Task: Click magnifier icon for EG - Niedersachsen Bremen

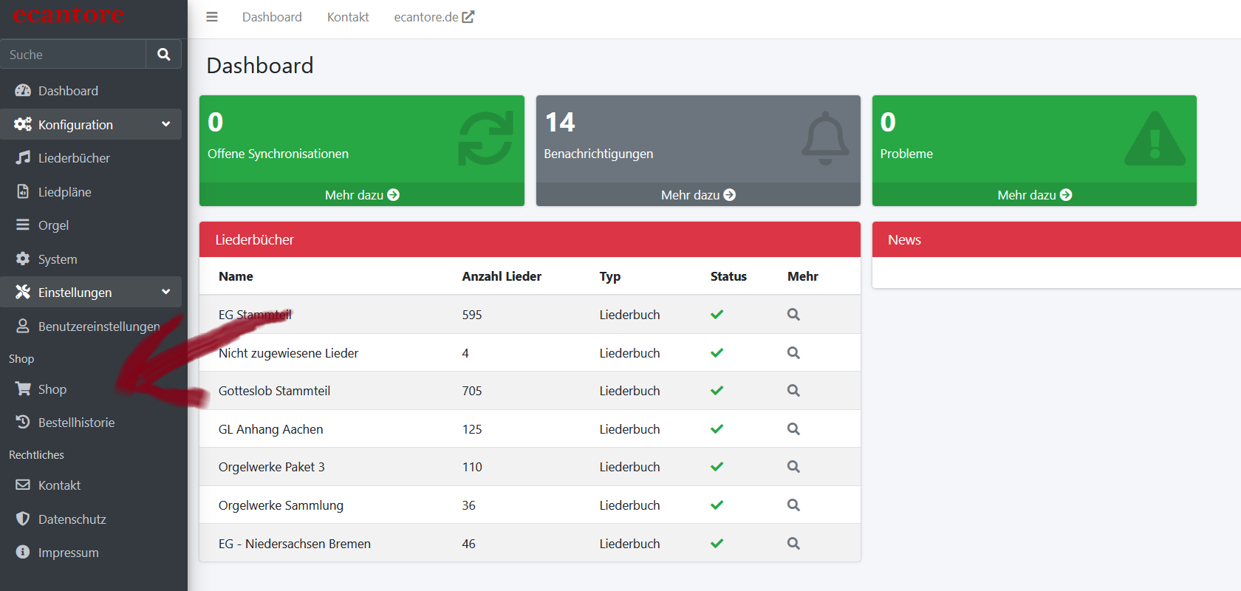Action: (x=793, y=543)
